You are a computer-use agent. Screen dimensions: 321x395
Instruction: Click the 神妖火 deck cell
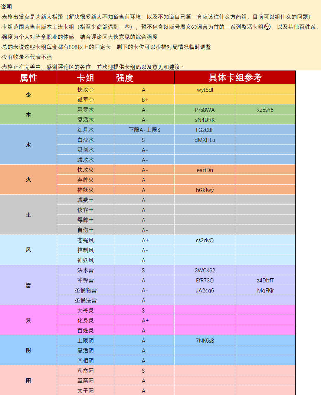85,190
